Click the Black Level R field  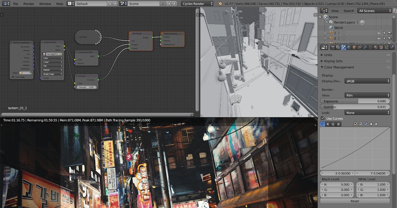(337, 185)
